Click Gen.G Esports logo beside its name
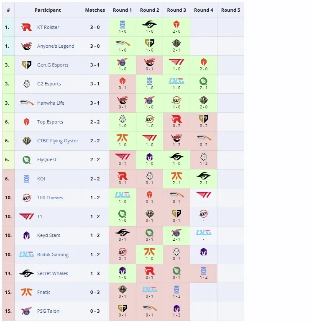Screen dimensions: 312x324 tap(26, 65)
